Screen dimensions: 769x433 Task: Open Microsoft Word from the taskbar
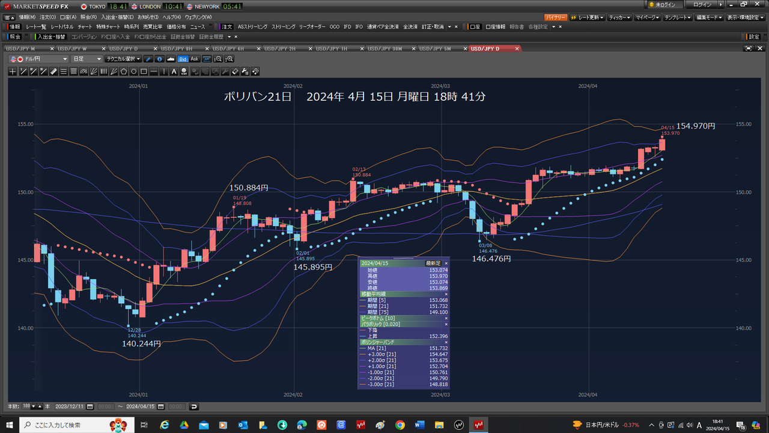point(419,425)
